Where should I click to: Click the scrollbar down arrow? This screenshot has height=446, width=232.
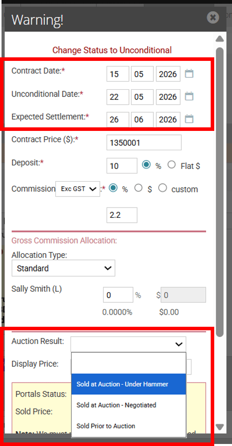[220, 427]
